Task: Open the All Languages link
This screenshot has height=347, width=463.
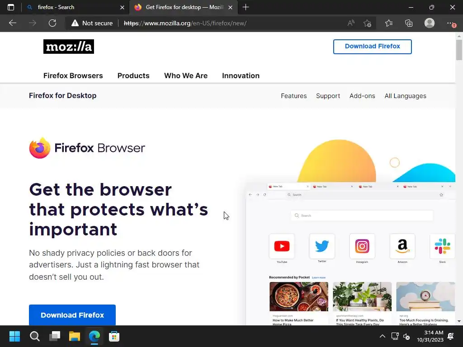Action: pos(406,96)
